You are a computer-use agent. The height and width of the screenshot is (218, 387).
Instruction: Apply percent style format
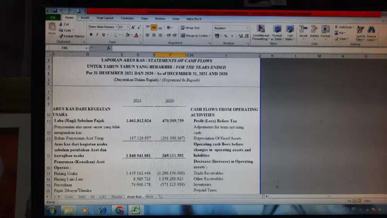pyautogui.click(x=226, y=36)
